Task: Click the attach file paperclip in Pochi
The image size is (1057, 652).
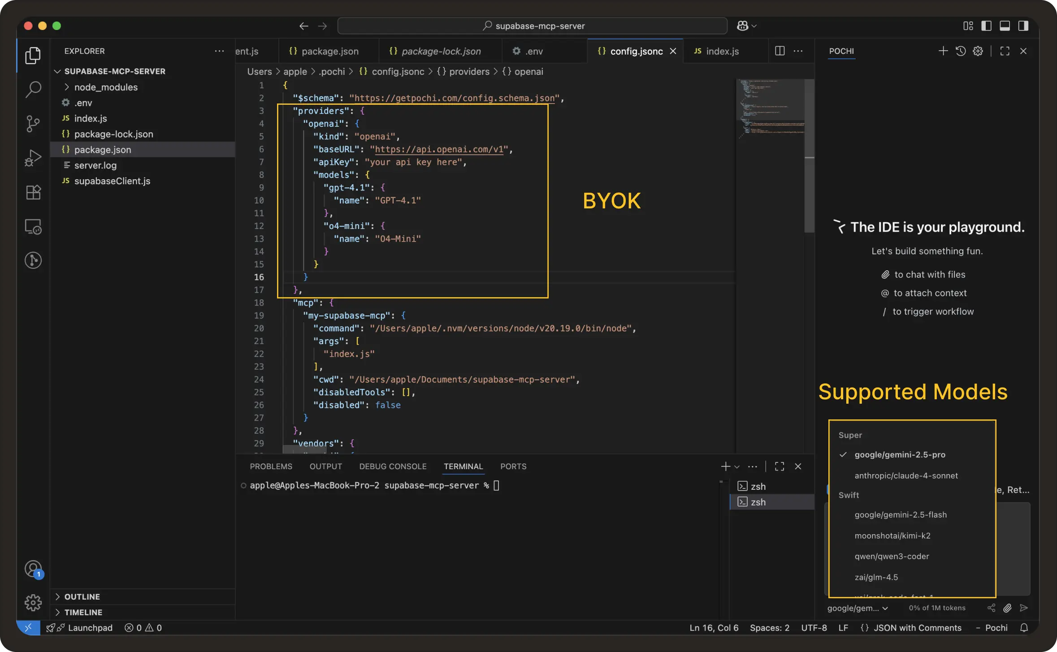Action: [x=1007, y=608]
